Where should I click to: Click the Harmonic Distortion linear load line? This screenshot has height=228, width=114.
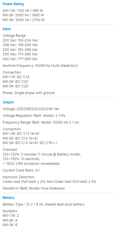[x=49, y=182]
